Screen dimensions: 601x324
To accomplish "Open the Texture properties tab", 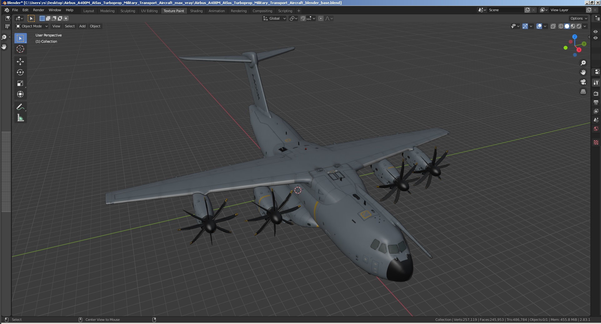I will [596, 142].
